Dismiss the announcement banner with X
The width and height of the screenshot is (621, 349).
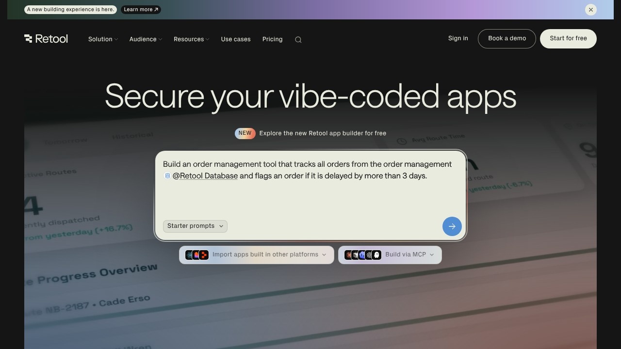(x=591, y=10)
